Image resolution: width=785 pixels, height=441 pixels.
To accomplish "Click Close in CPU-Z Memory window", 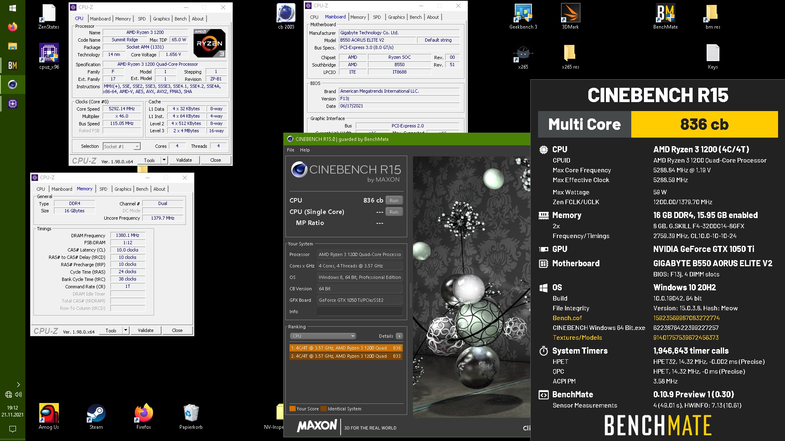I will (x=177, y=330).
